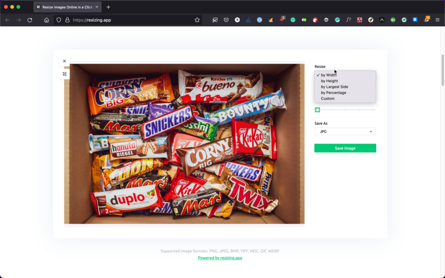Screen dimensions: 445x278
Task: Open the Pocket save icon in toolbar
Action: point(226,20)
